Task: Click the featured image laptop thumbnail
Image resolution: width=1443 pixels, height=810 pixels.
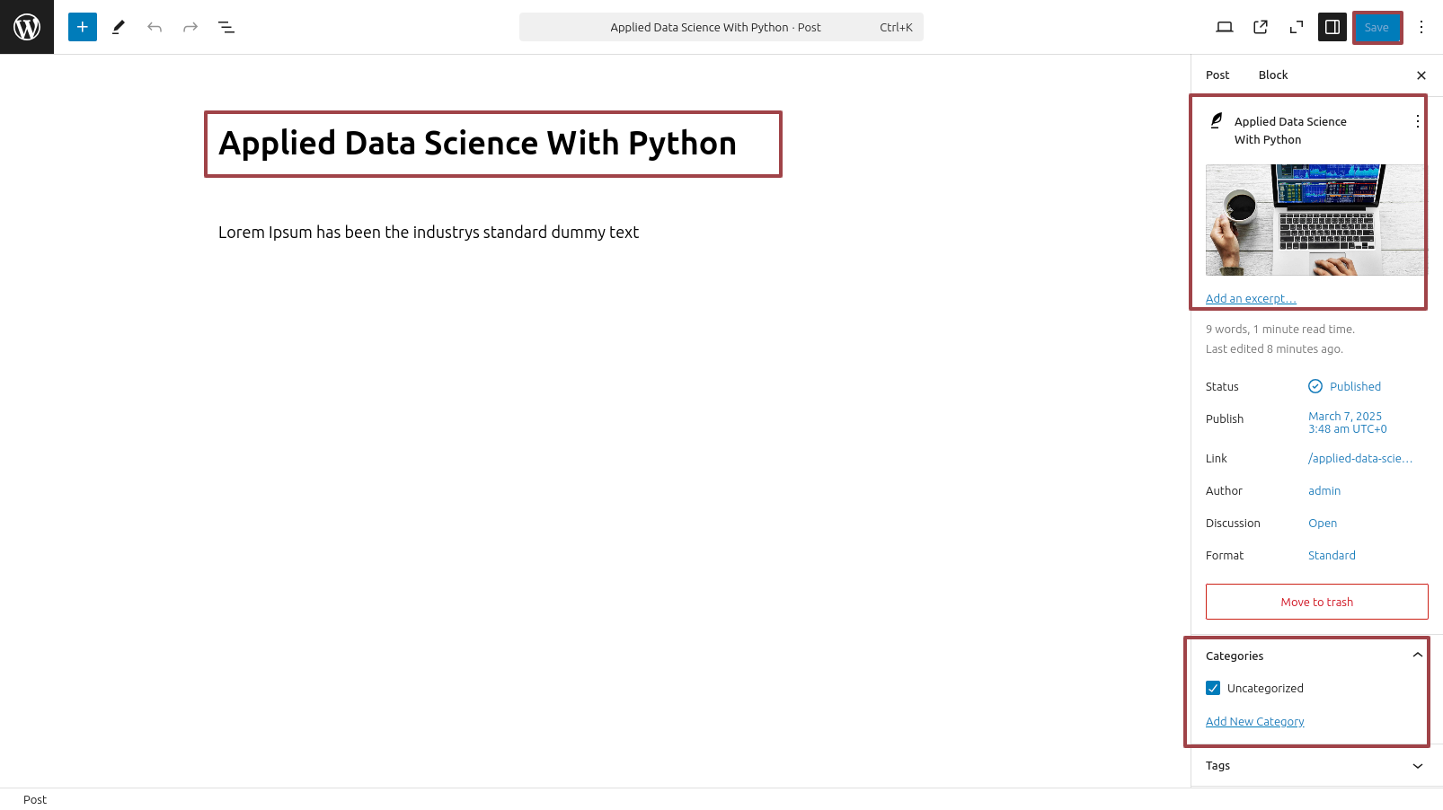Action: (1315, 220)
